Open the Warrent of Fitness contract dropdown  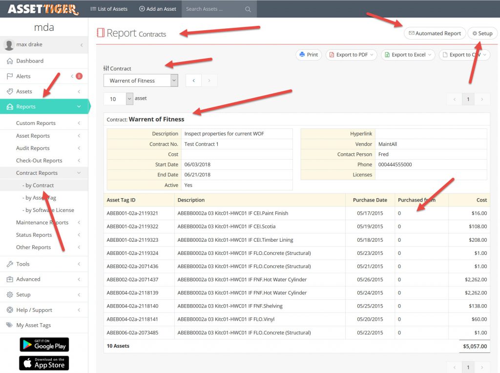click(x=141, y=81)
